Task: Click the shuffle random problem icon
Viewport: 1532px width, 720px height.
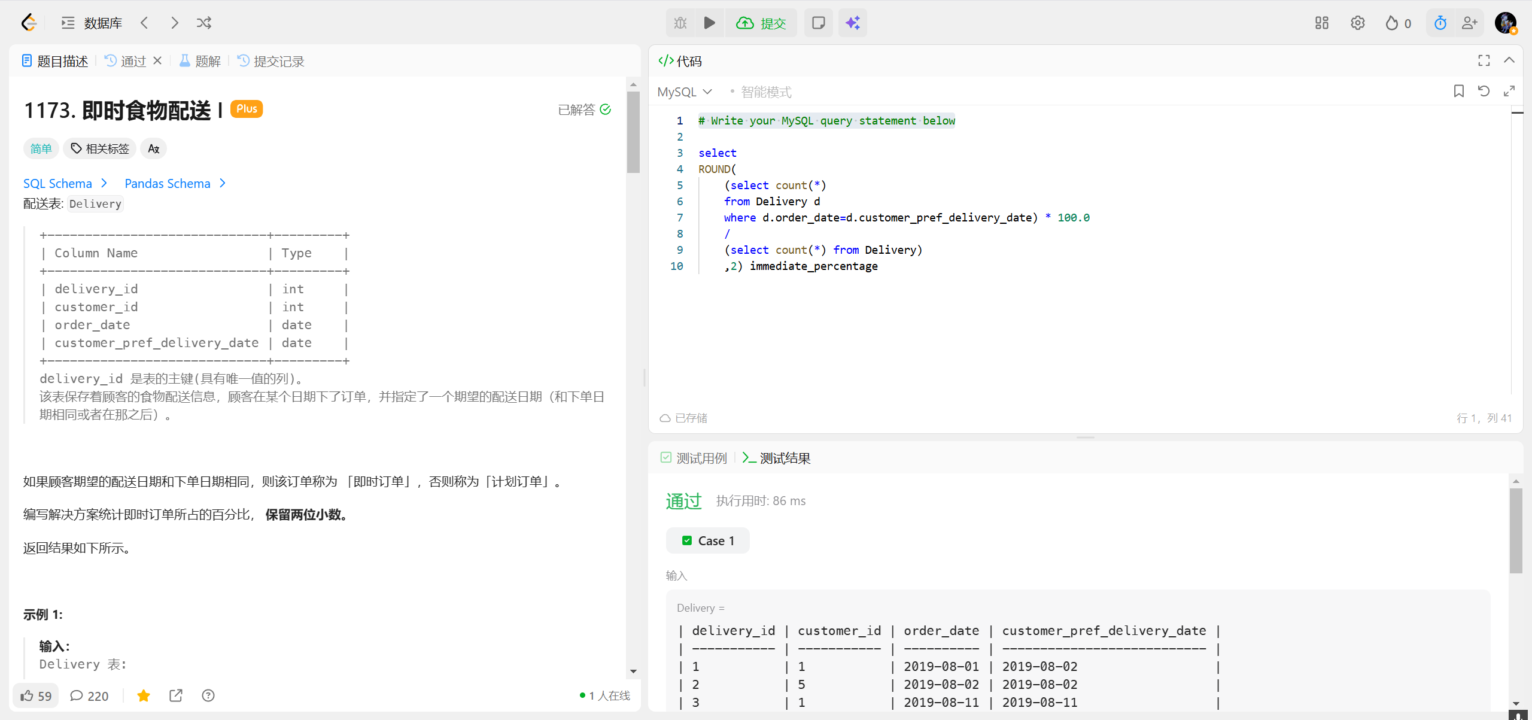Action: [x=203, y=23]
